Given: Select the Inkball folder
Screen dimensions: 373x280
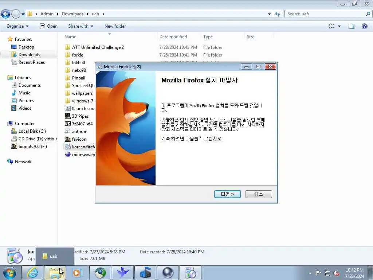Looking at the screenshot, I should pyautogui.click(x=78, y=63).
